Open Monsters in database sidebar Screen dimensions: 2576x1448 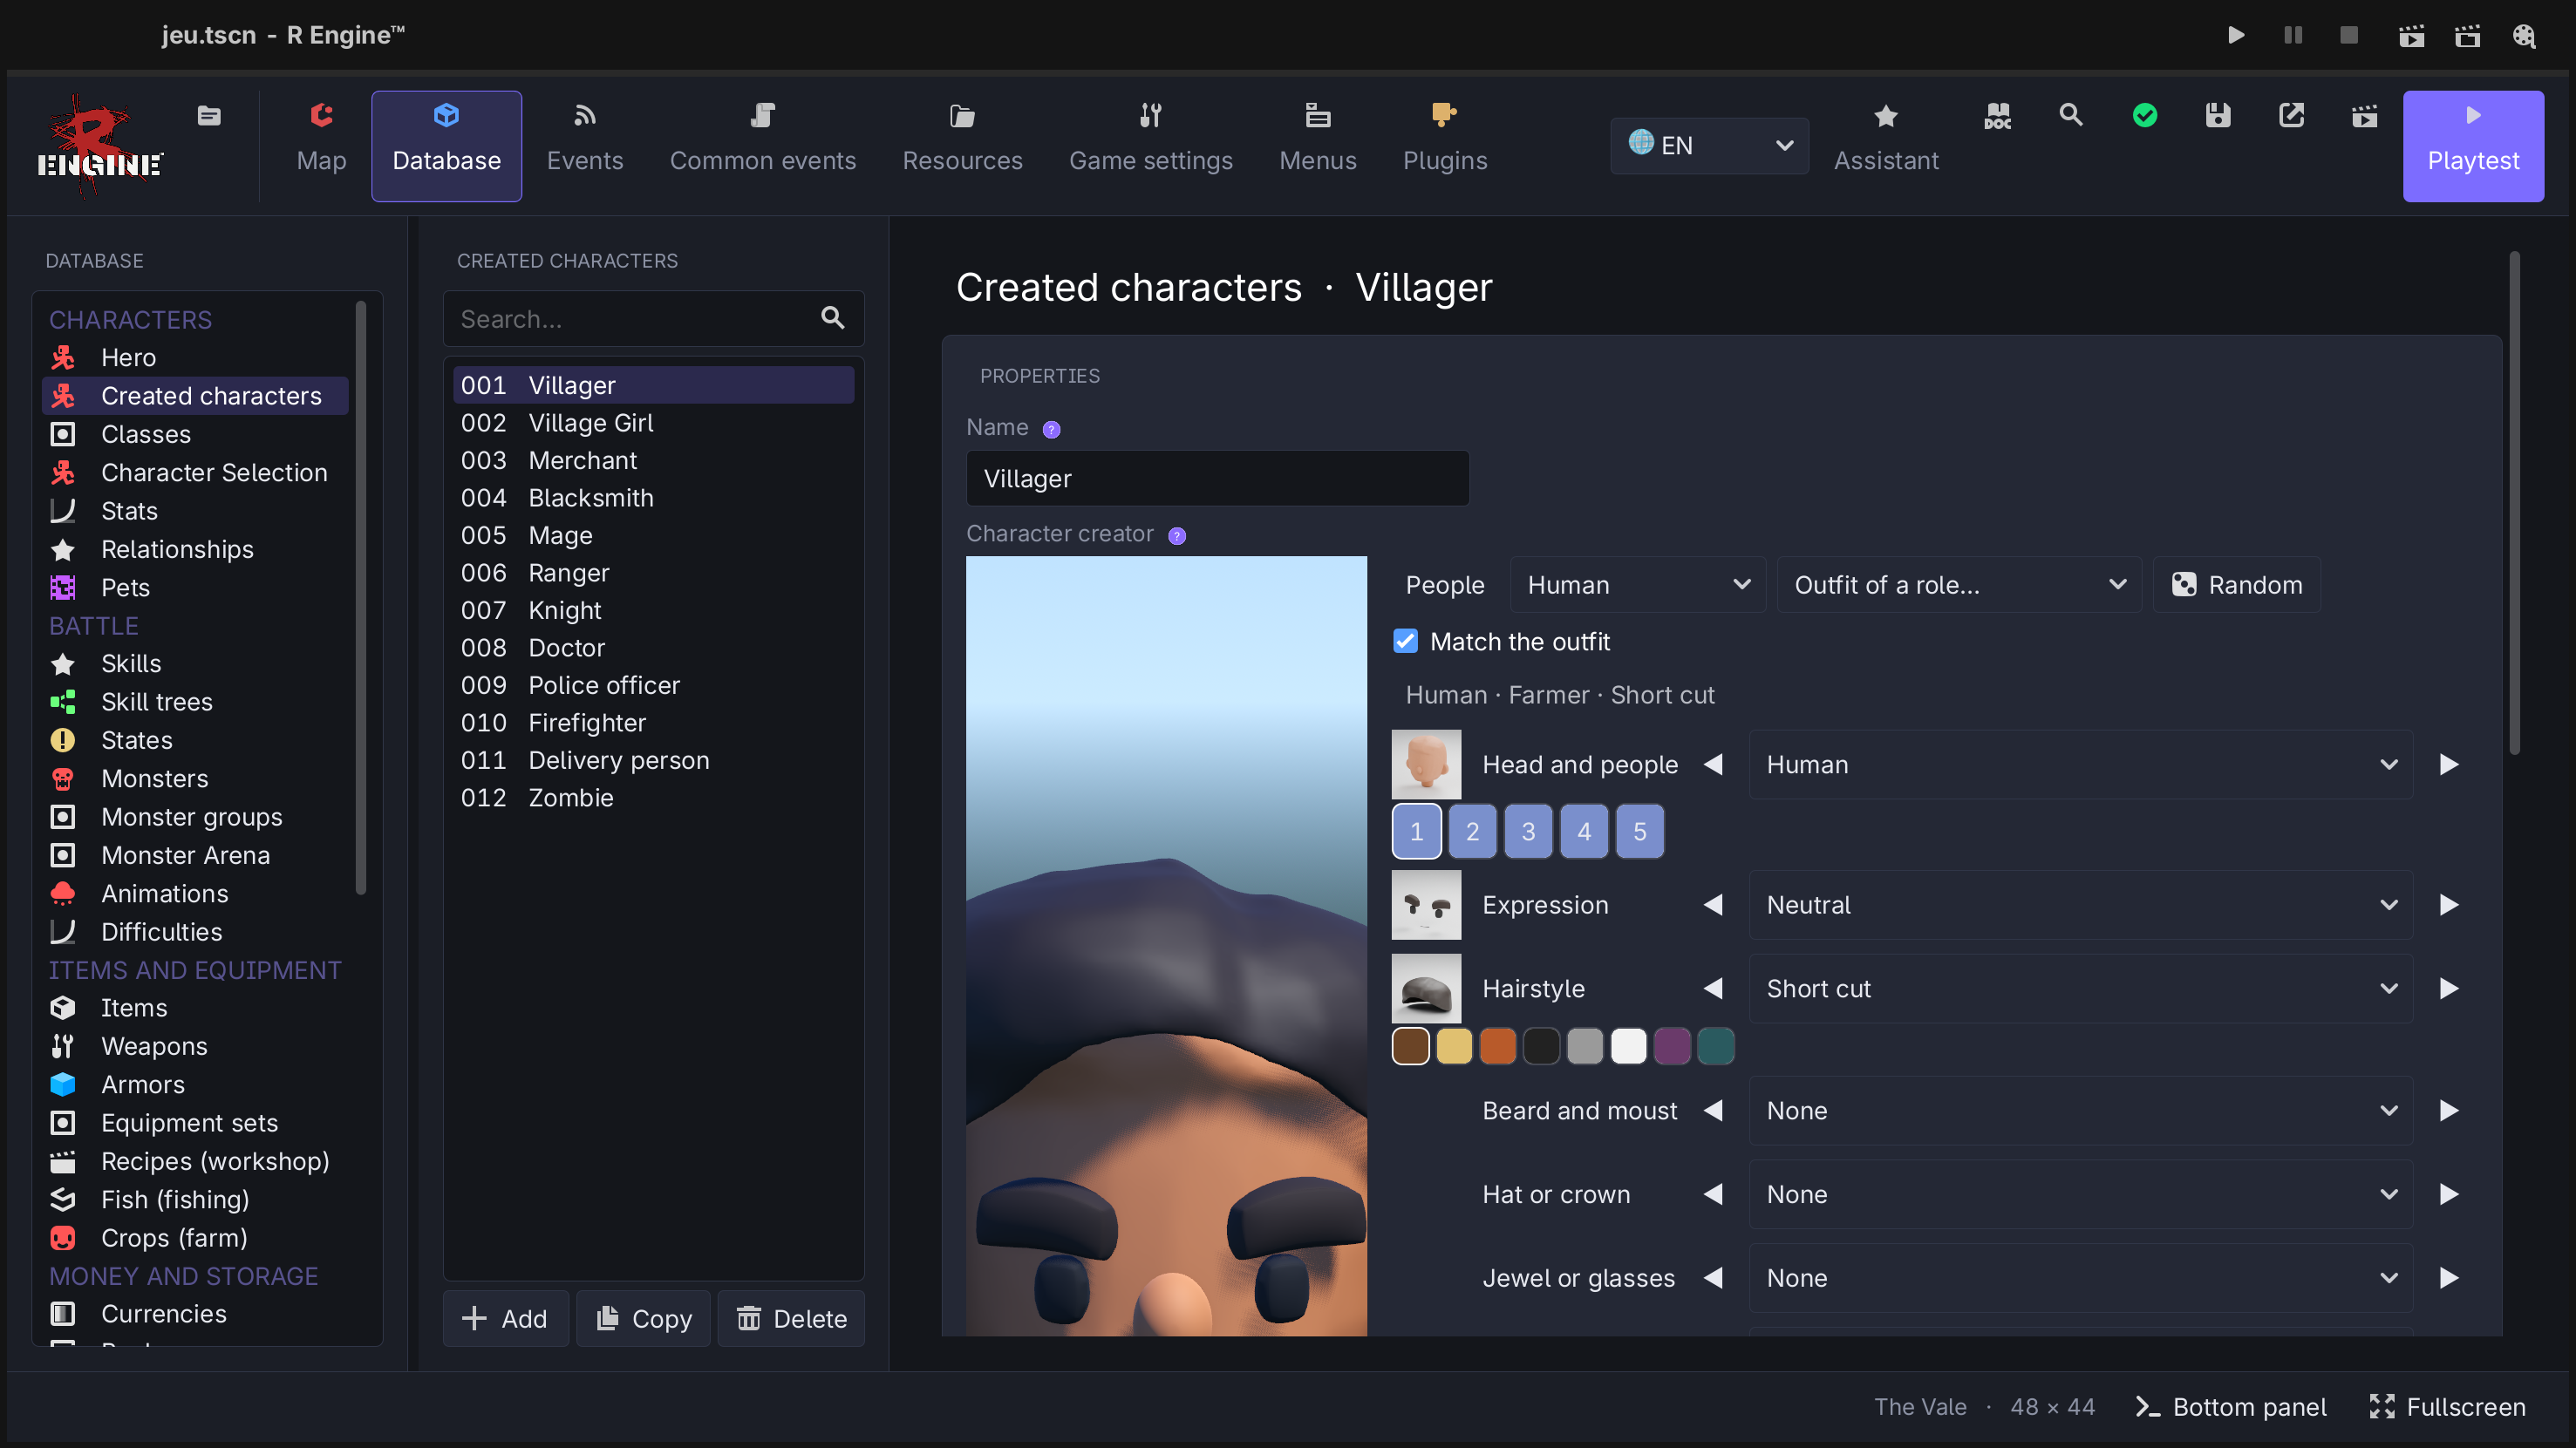[x=195, y=778]
